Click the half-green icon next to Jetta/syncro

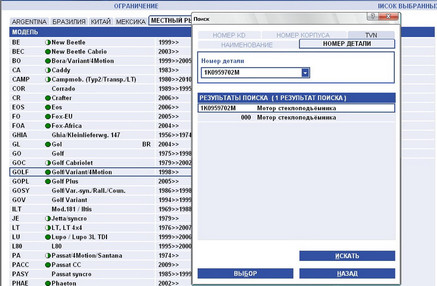pos(48,218)
